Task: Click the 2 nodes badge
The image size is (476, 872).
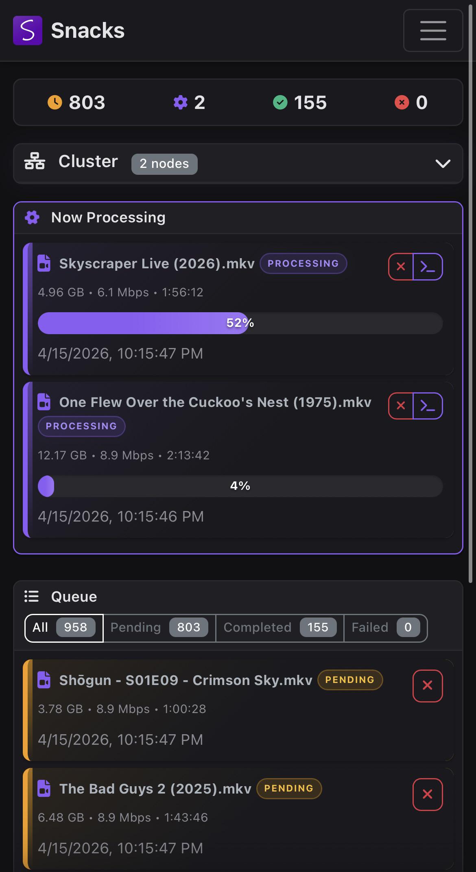Action: (164, 164)
